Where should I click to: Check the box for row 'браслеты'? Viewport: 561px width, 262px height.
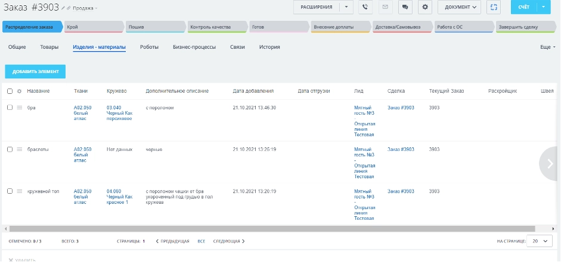tap(10, 149)
